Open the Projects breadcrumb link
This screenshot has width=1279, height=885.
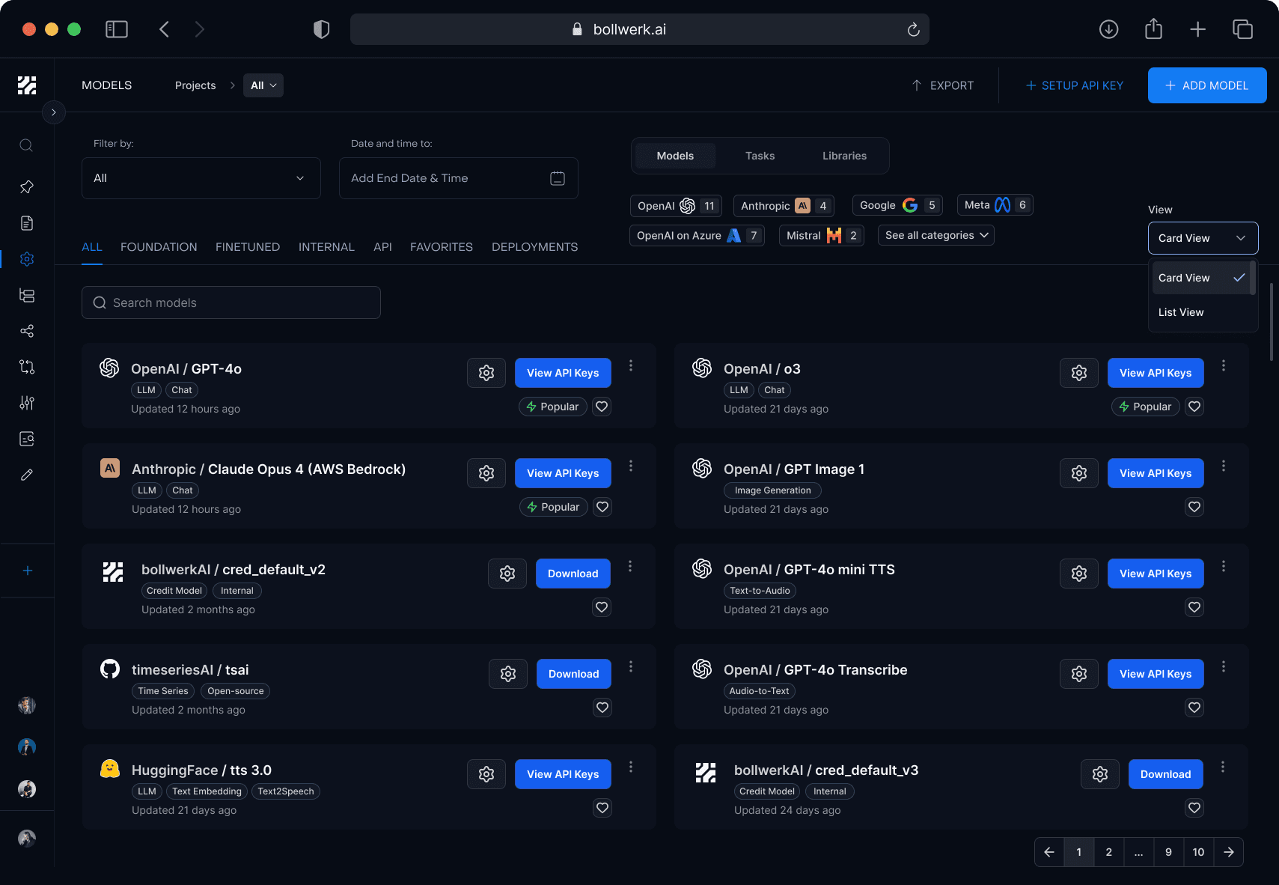coord(195,85)
